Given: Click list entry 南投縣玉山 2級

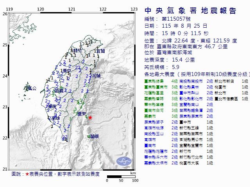Looking at the screenshot, I should 161,134.
